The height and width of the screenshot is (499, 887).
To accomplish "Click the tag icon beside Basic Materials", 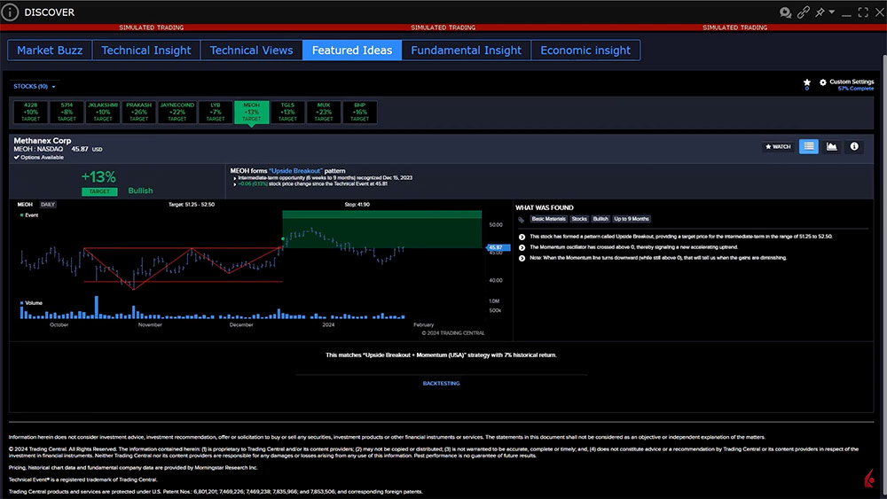I will coord(521,219).
